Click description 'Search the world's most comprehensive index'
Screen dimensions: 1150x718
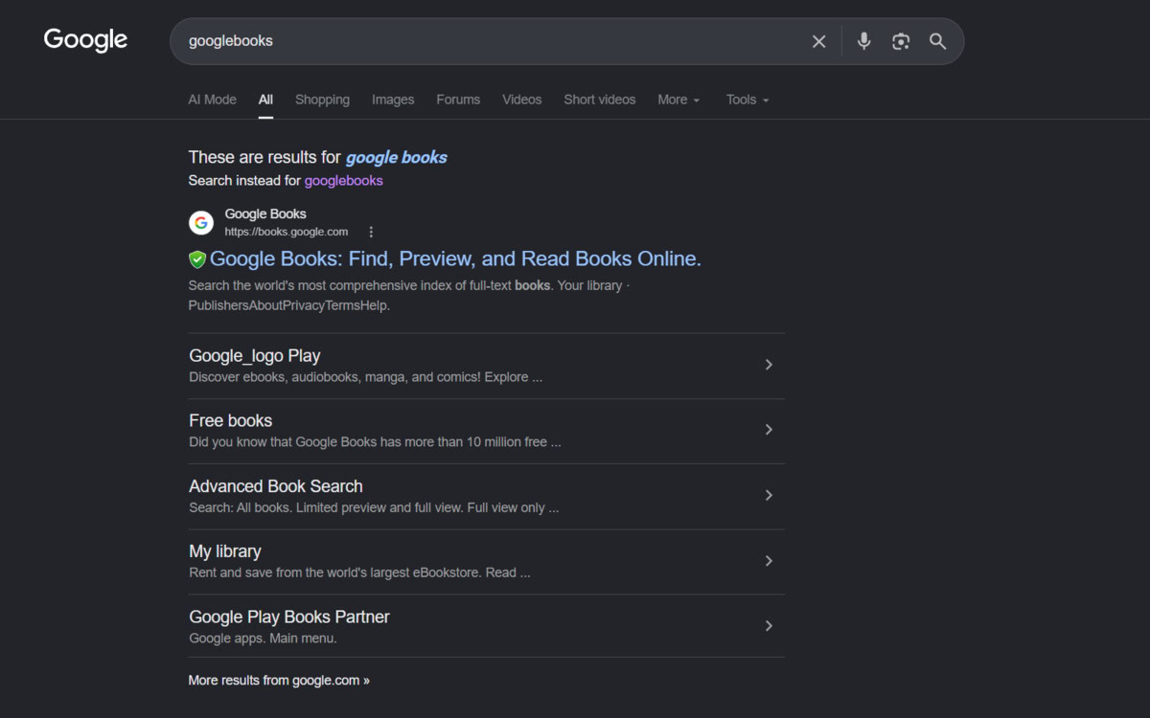pos(409,296)
